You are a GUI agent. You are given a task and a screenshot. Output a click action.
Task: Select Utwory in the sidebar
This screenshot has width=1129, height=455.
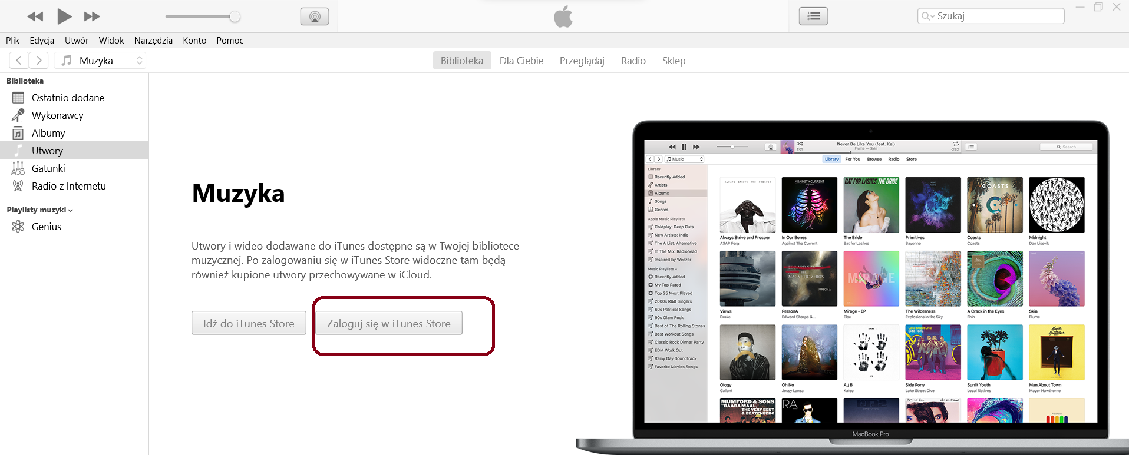(74, 150)
